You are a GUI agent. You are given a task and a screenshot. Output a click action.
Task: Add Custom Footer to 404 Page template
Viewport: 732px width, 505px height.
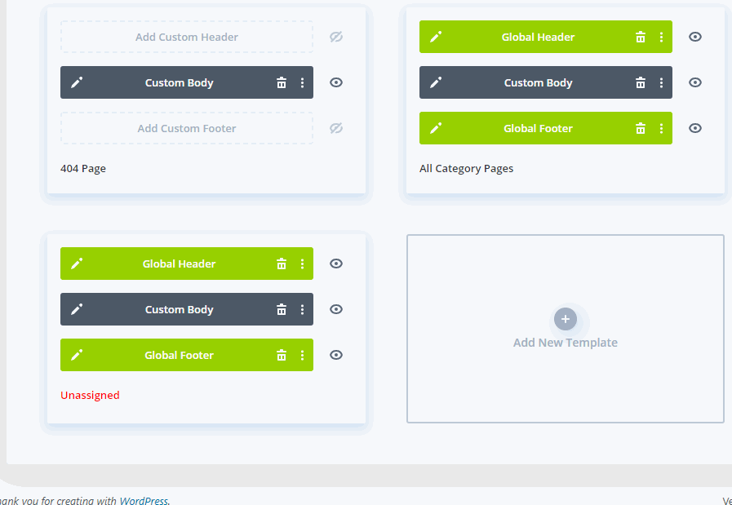[x=187, y=128]
